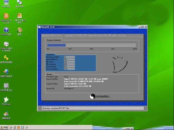Launch the DiskGenius分区工具 desktop icon
Screen dimensions: 174x130
6,18
